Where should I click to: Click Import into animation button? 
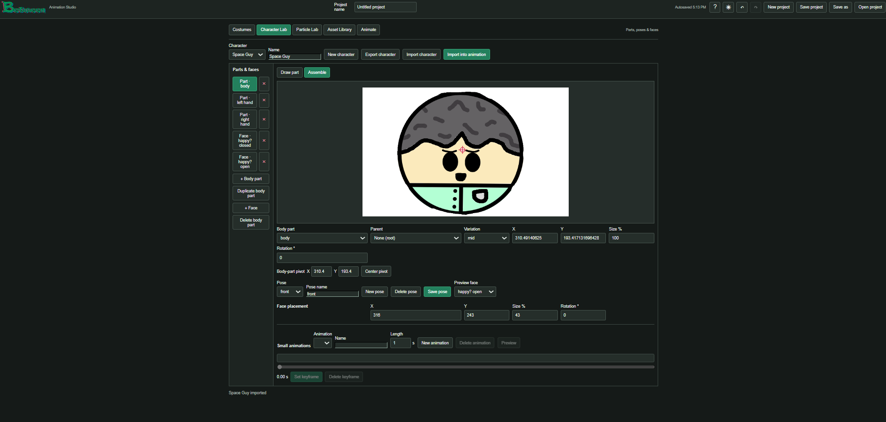[x=467, y=55]
